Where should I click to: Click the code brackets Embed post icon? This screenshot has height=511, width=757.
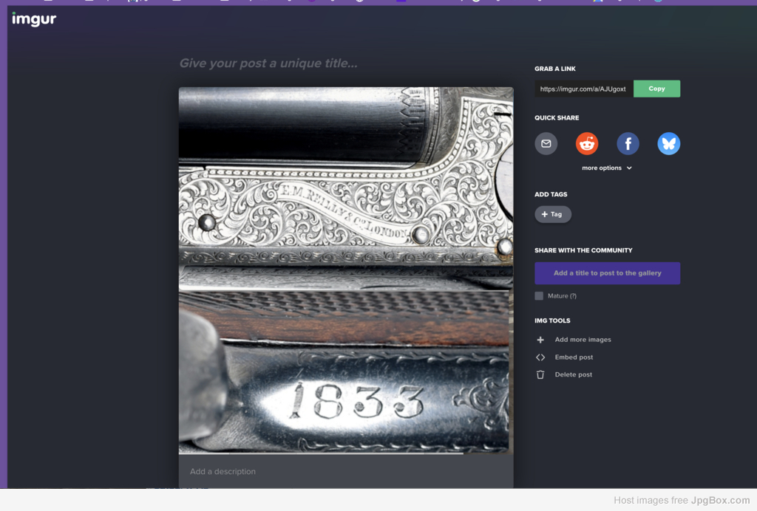(540, 357)
